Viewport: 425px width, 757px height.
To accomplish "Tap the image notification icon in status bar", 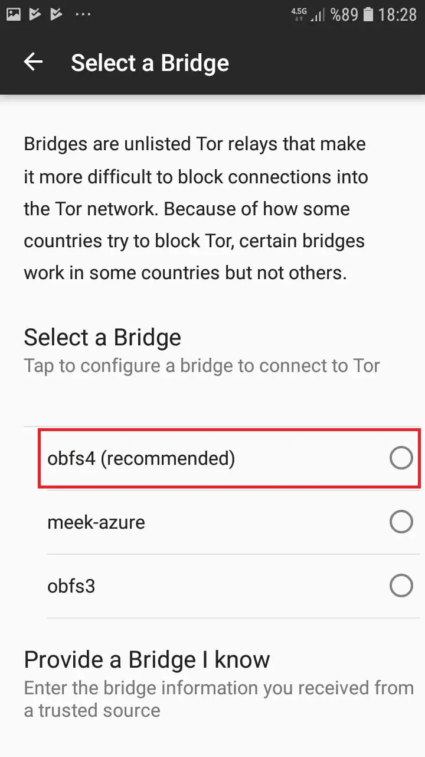I will [x=14, y=14].
